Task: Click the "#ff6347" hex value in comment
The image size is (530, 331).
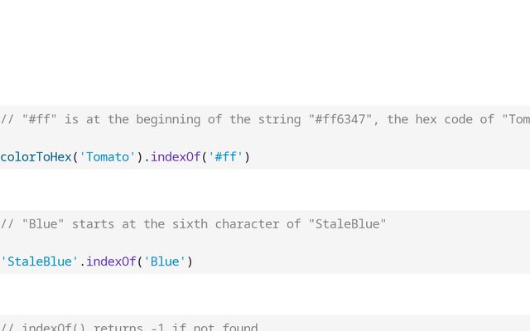Action: [x=343, y=119]
